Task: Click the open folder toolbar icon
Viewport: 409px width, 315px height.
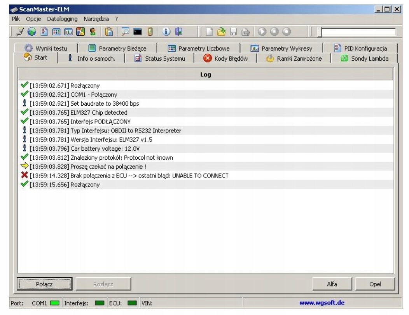Action: (221, 31)
